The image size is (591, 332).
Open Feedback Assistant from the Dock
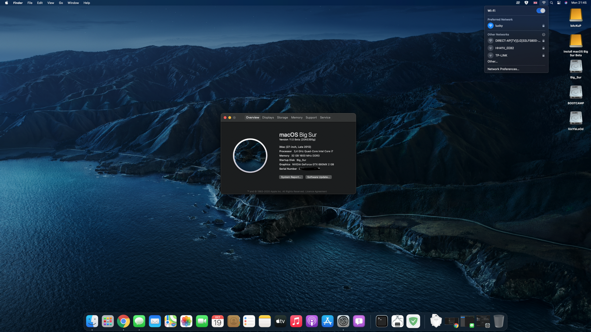tap(359, 321)
